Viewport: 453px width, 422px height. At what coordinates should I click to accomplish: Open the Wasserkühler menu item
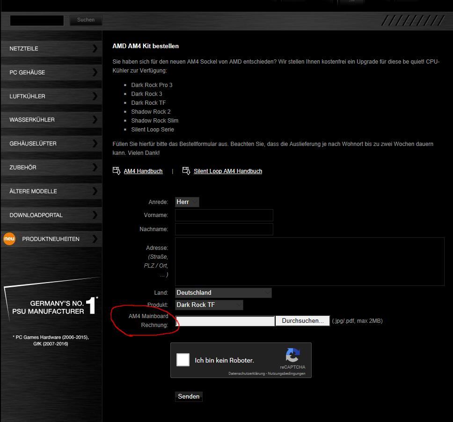coord(51,120)
